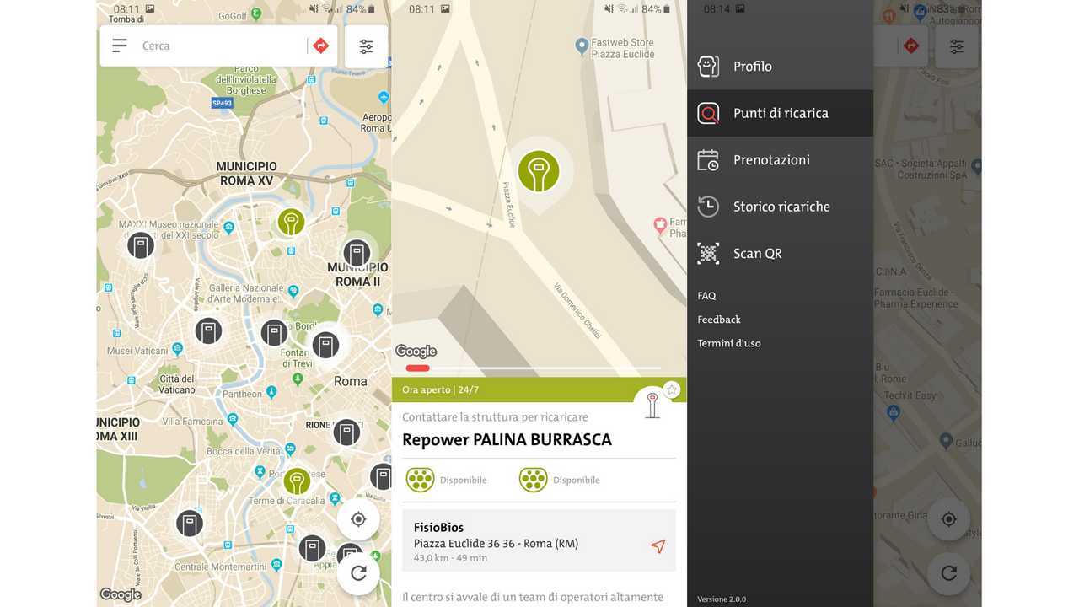The width and height of the screenshot is (1079, 607).
Task: Open Prenotazioni in the side menu
Action: [780, 159]
